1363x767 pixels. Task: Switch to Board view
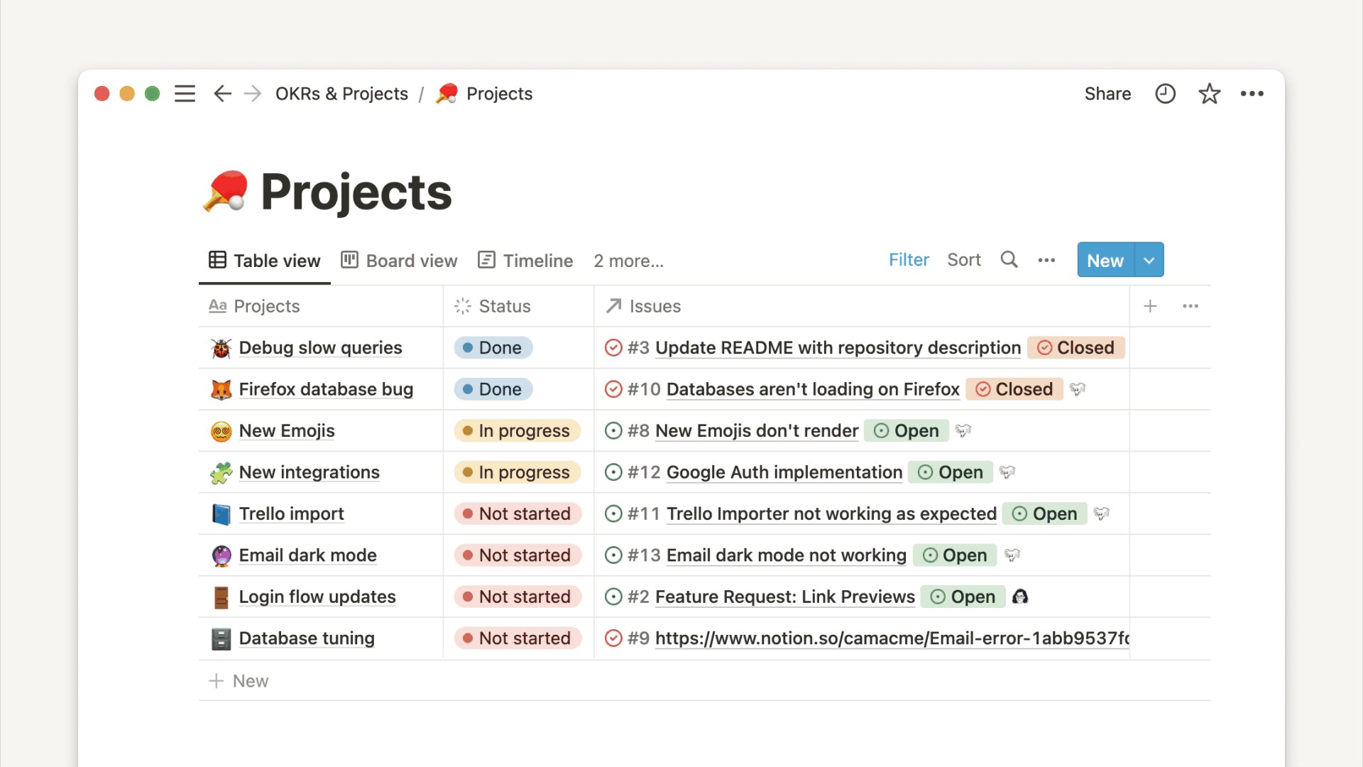[x=400, y=260]
